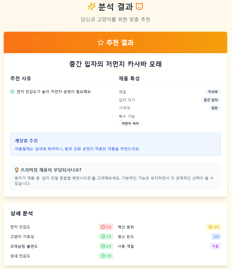This screenshot has width=232, height=269.
Task: Click the star icon next to 추천 결과
Action: pos(100,42)
